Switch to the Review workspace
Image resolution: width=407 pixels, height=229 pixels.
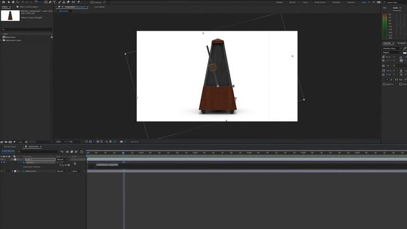tap(293, 3)
